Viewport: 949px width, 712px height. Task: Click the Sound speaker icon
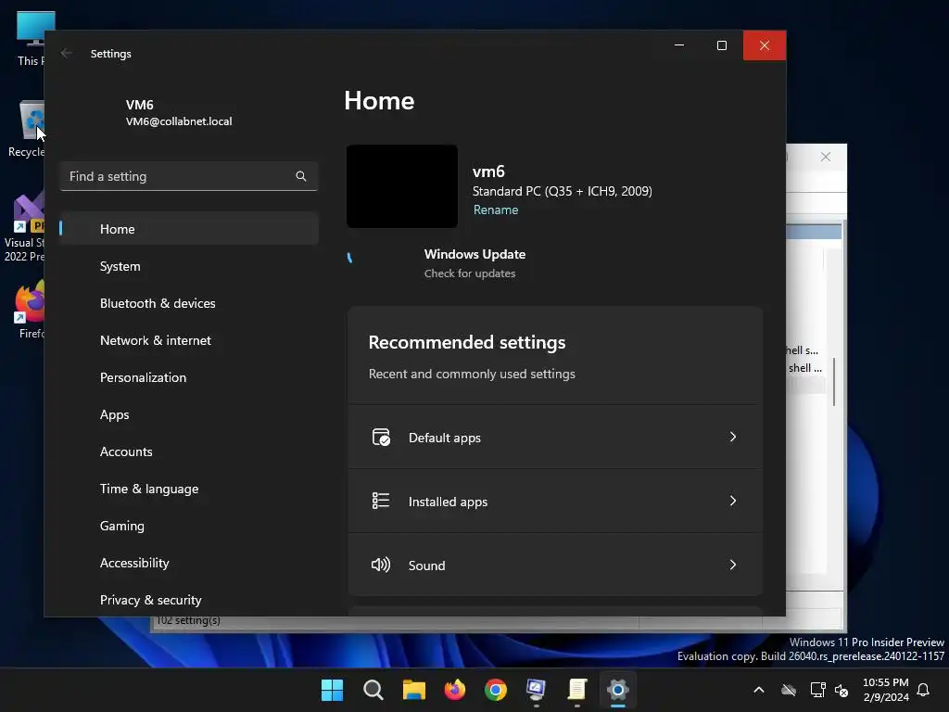(x=381, y=565)
